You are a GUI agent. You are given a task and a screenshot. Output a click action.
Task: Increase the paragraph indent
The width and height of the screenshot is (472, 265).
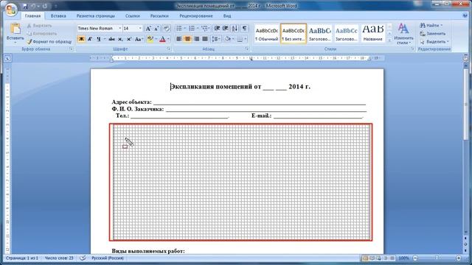(225, 29)
